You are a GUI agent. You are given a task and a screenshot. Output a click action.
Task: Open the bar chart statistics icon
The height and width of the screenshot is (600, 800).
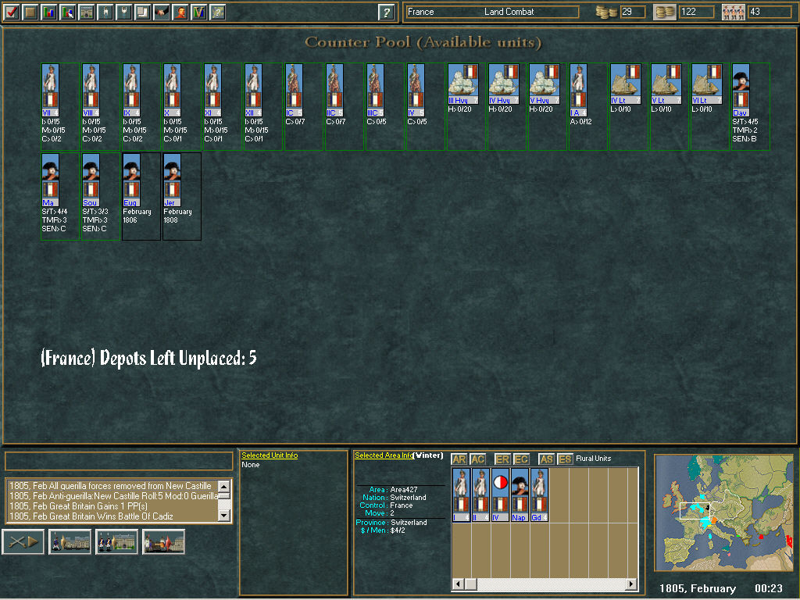pos(49,12)
